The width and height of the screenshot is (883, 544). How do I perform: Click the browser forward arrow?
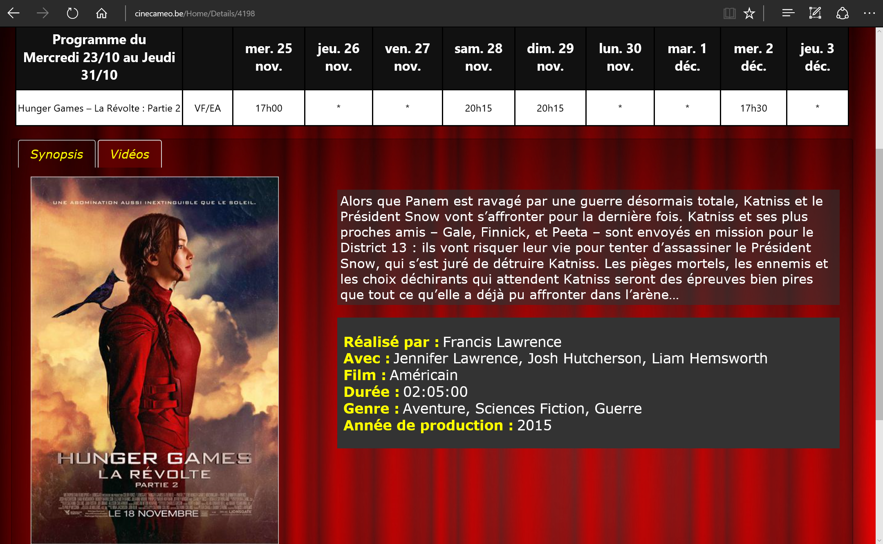click(43, 13)
